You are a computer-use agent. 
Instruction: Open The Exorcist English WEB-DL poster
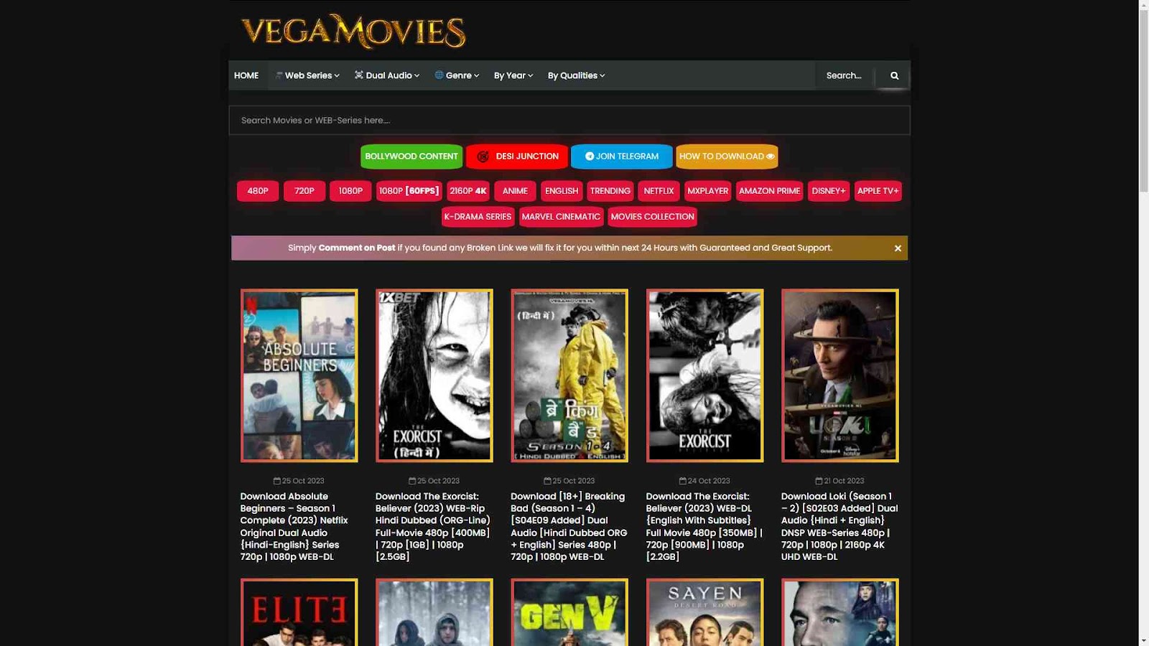(704, 375)
